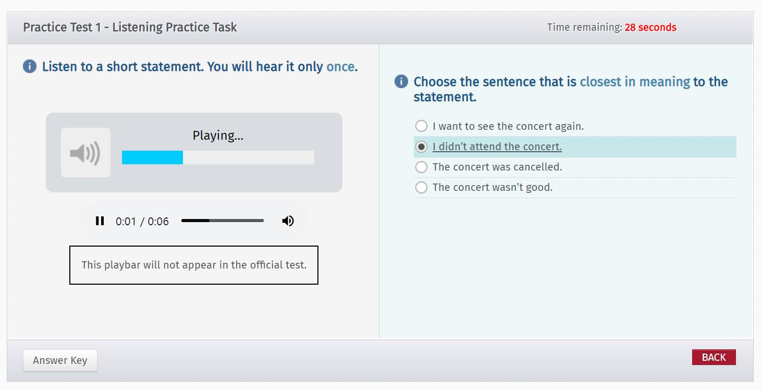Select "I didn't attend the concert" option
Image resolution: width=762 pixels, height=390 pixels.
(x=421, y=147)
